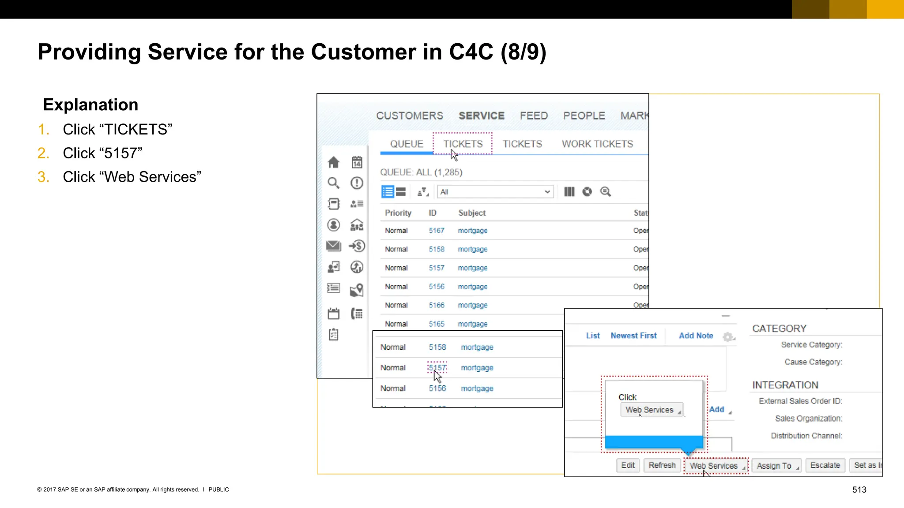Open the gear settings icon beside Add Note

728,337
